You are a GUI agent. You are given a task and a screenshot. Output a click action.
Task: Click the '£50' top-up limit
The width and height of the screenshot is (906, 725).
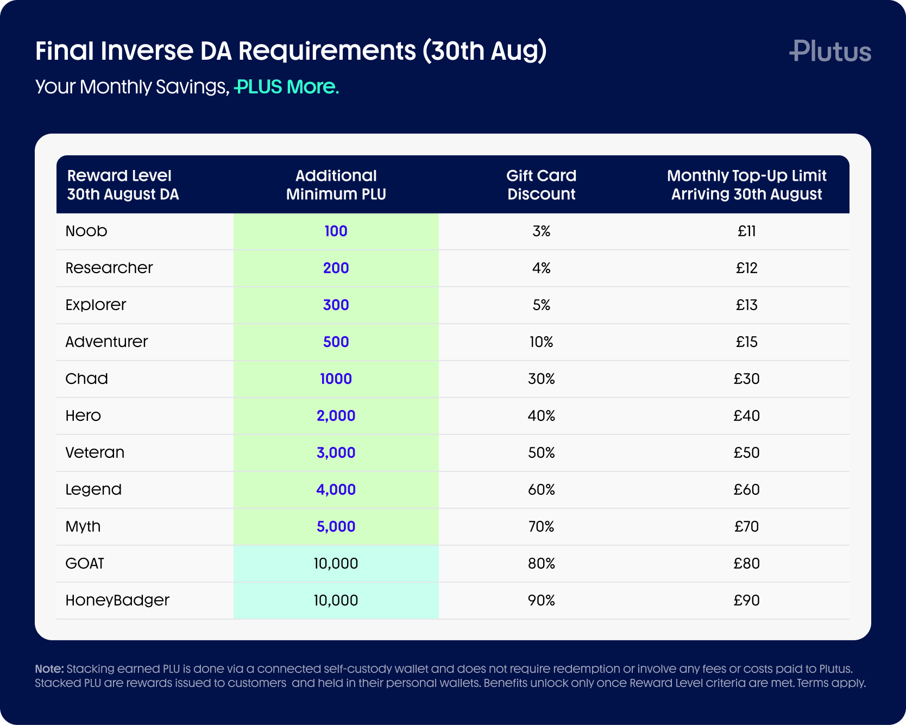(746, 453)
